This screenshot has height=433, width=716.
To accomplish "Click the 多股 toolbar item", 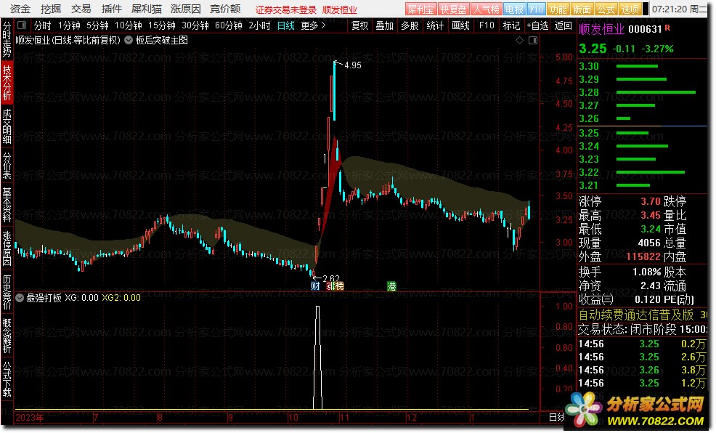I will 410,25.
